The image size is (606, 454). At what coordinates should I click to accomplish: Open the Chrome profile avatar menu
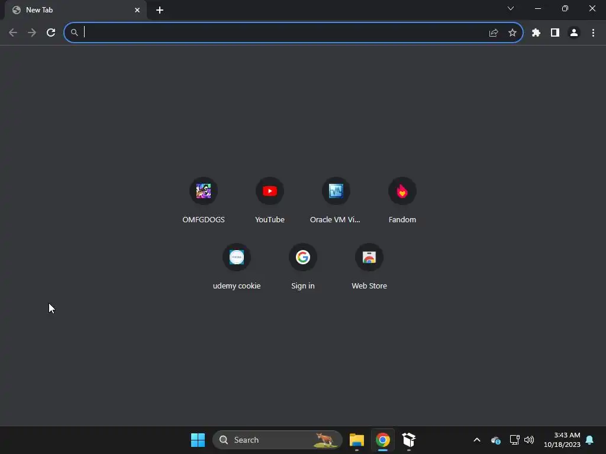574,33
